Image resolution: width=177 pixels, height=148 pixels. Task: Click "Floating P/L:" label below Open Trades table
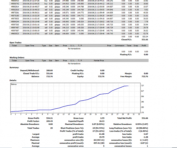coord(126,55)
